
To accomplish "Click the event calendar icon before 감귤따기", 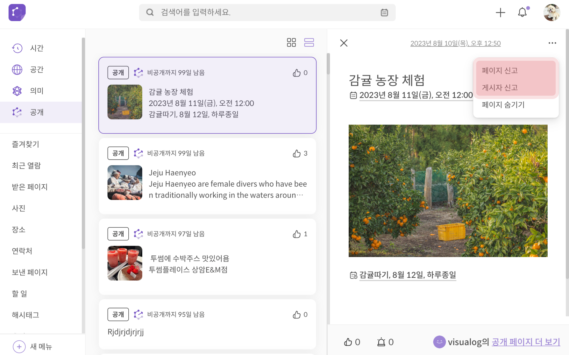I will click(353, 275).
